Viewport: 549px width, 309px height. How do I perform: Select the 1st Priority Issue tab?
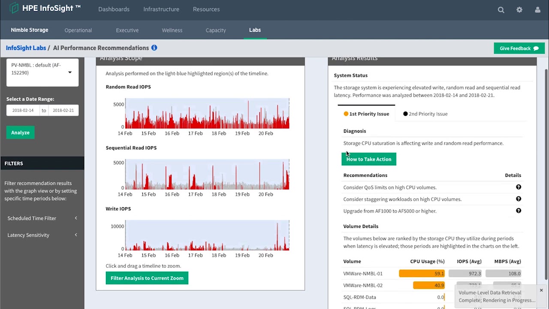pyautogui.click(x=366, y=114)
